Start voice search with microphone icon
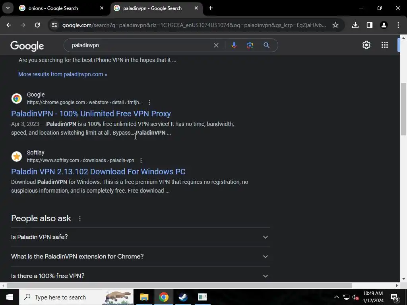 point(234,45)
